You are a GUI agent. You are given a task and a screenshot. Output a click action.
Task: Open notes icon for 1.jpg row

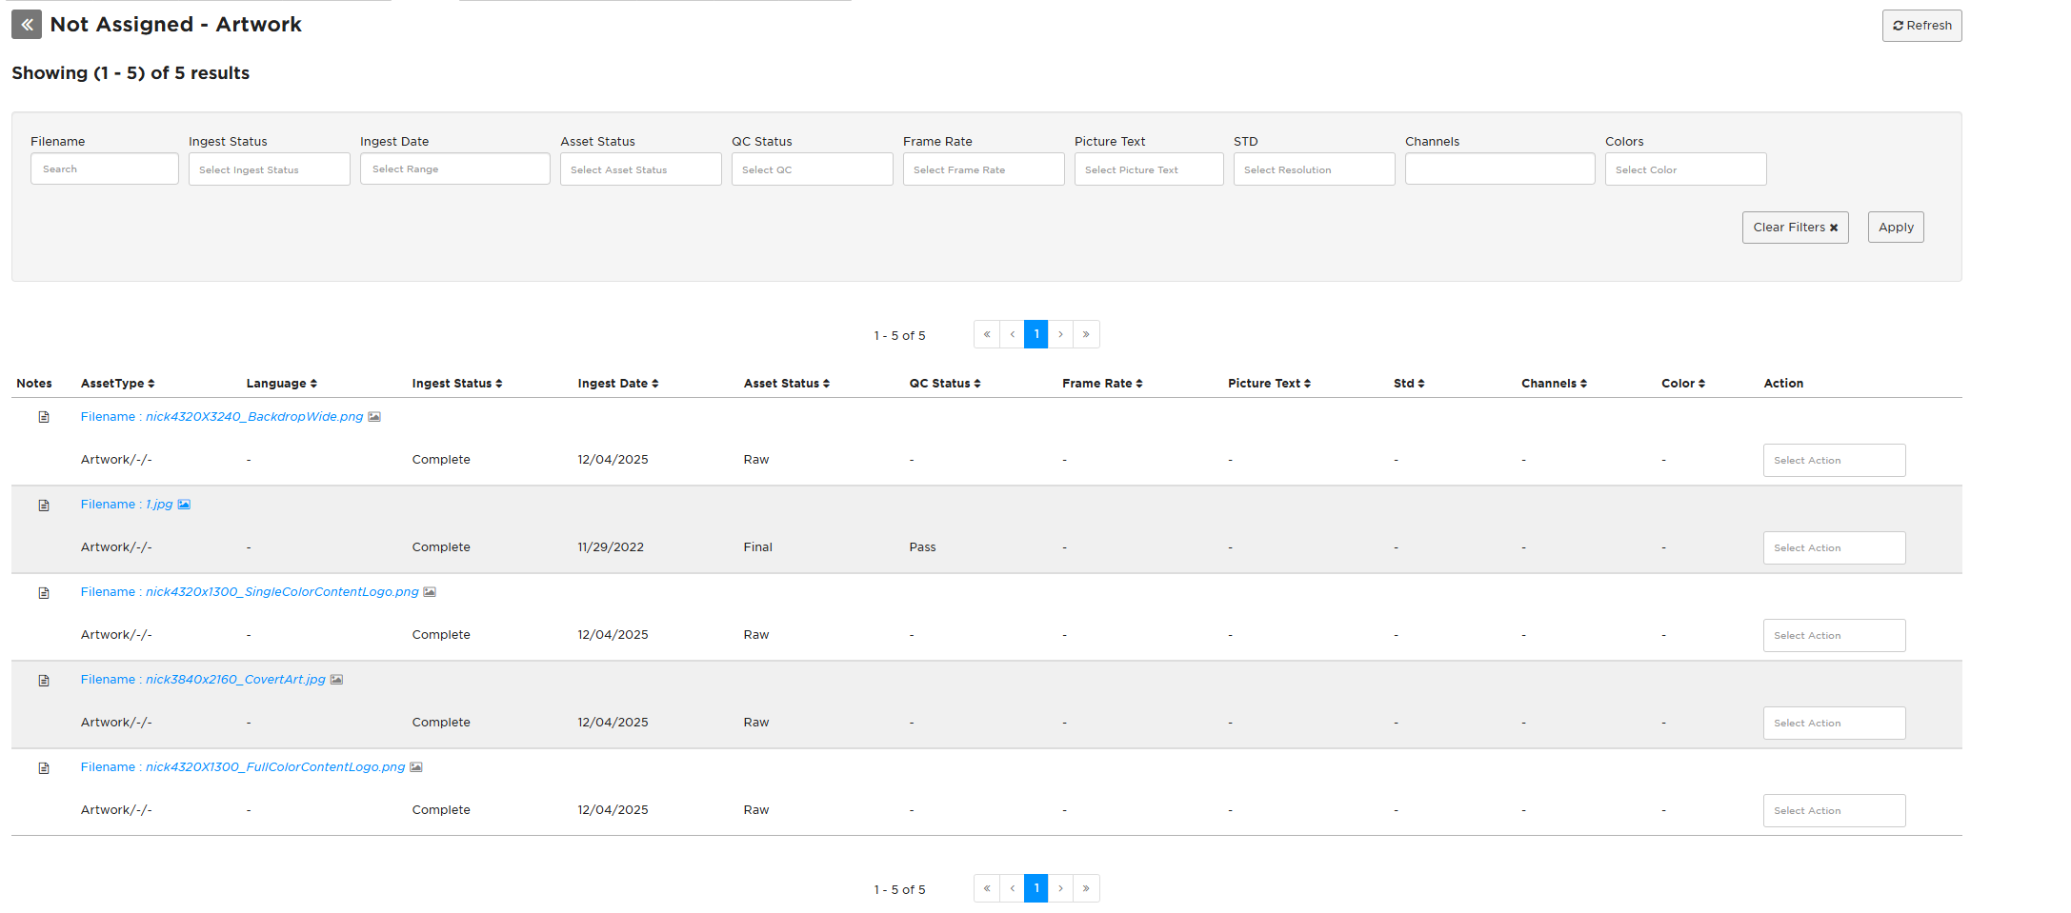point(44,506)
